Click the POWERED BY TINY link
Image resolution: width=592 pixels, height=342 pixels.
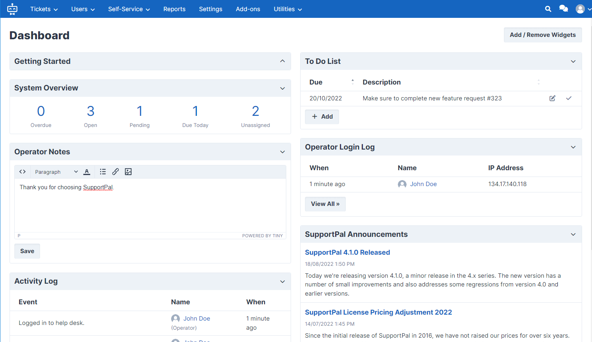(262, 236)
